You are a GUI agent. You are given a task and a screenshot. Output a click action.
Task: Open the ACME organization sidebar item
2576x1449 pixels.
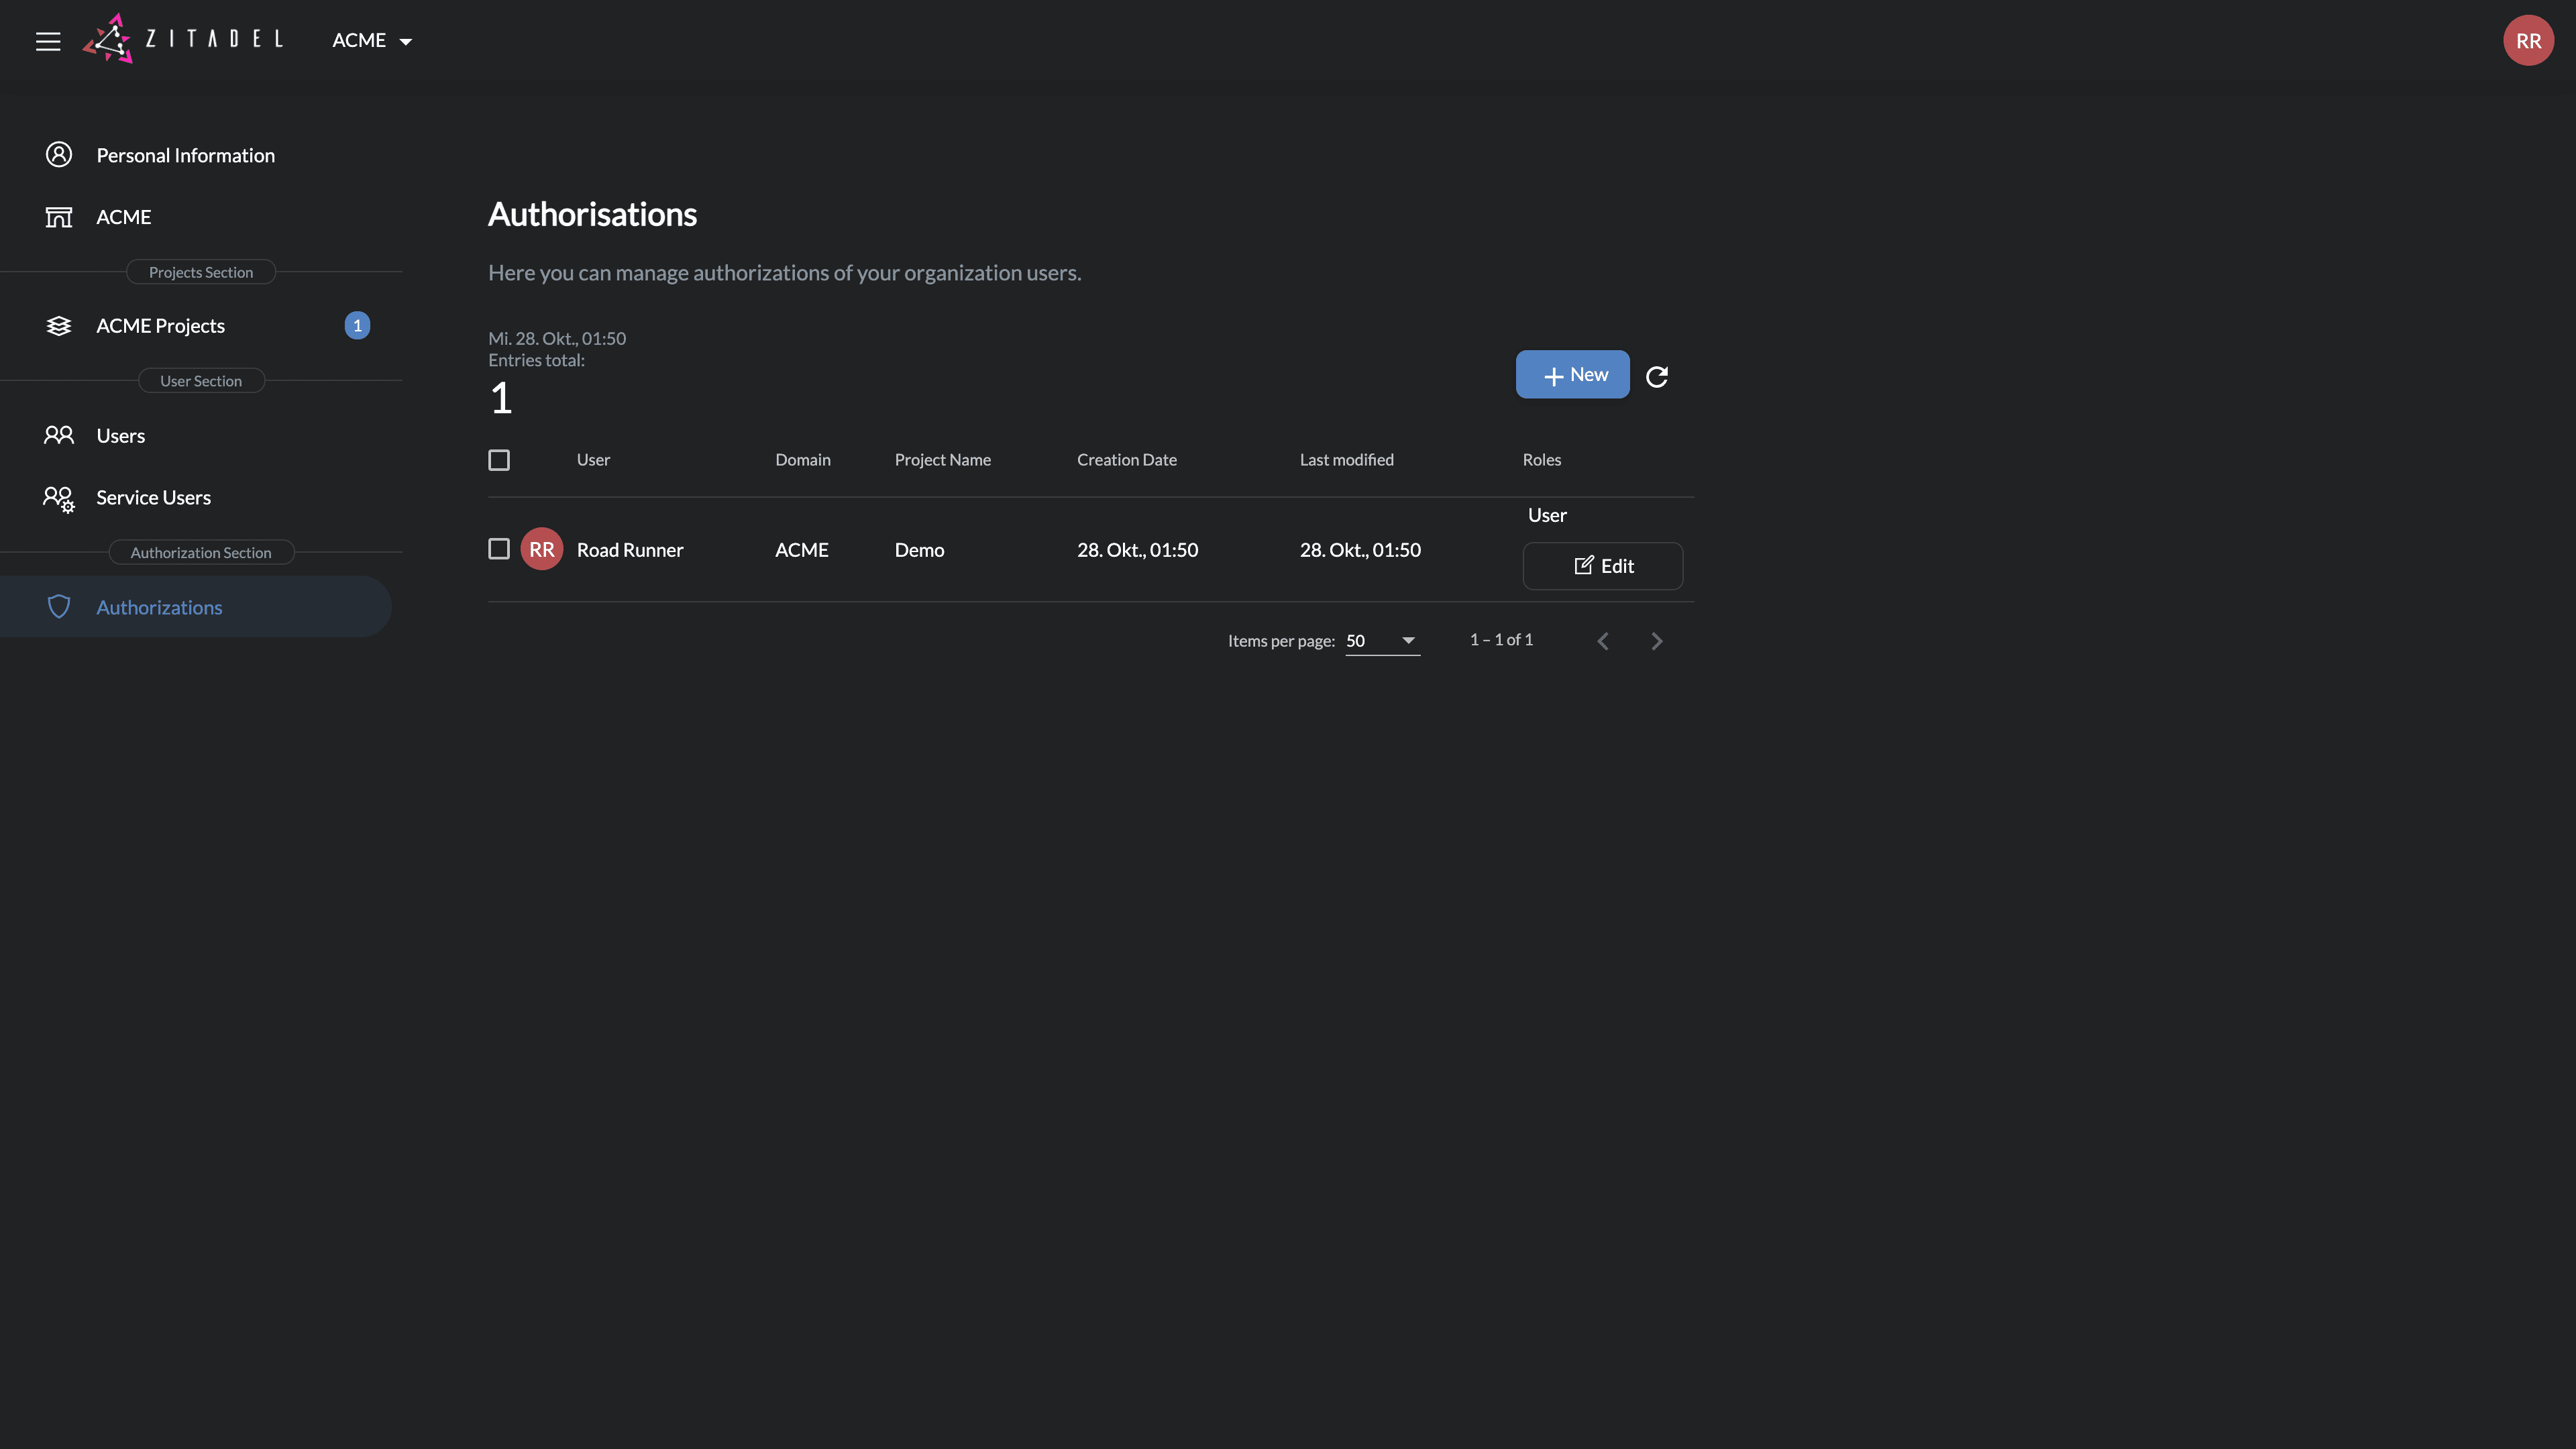123,217
